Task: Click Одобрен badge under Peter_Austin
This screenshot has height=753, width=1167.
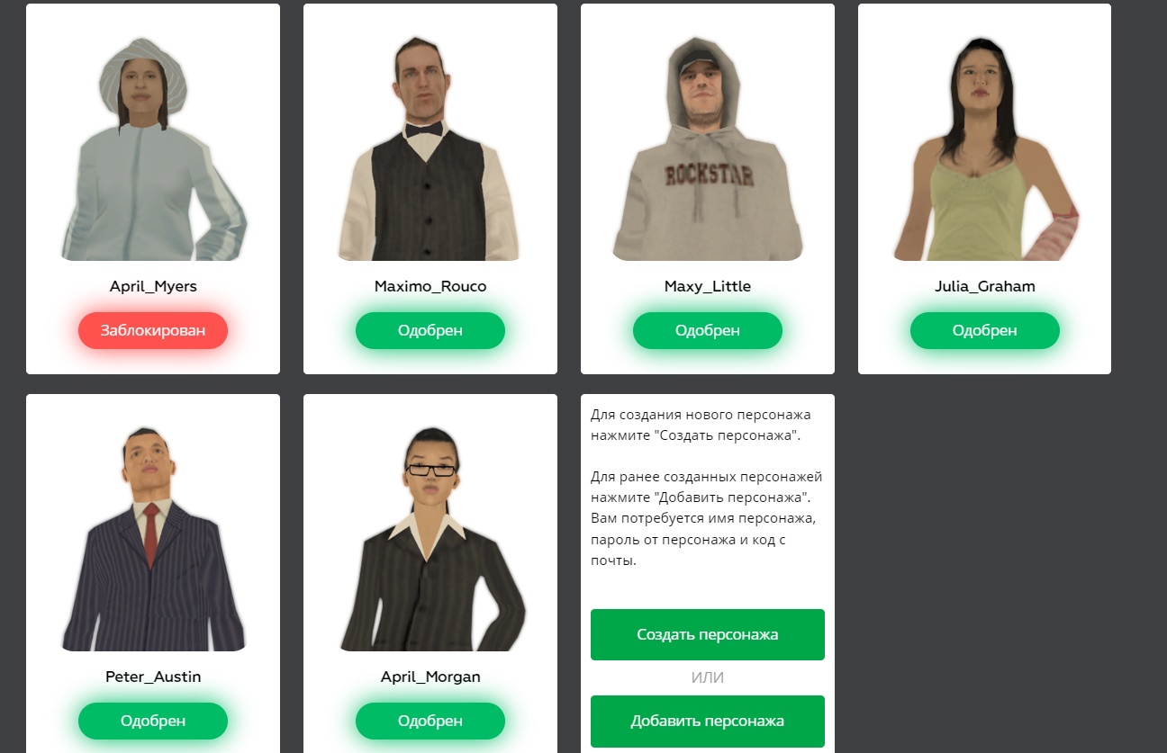Action: [x=153, y=721]
